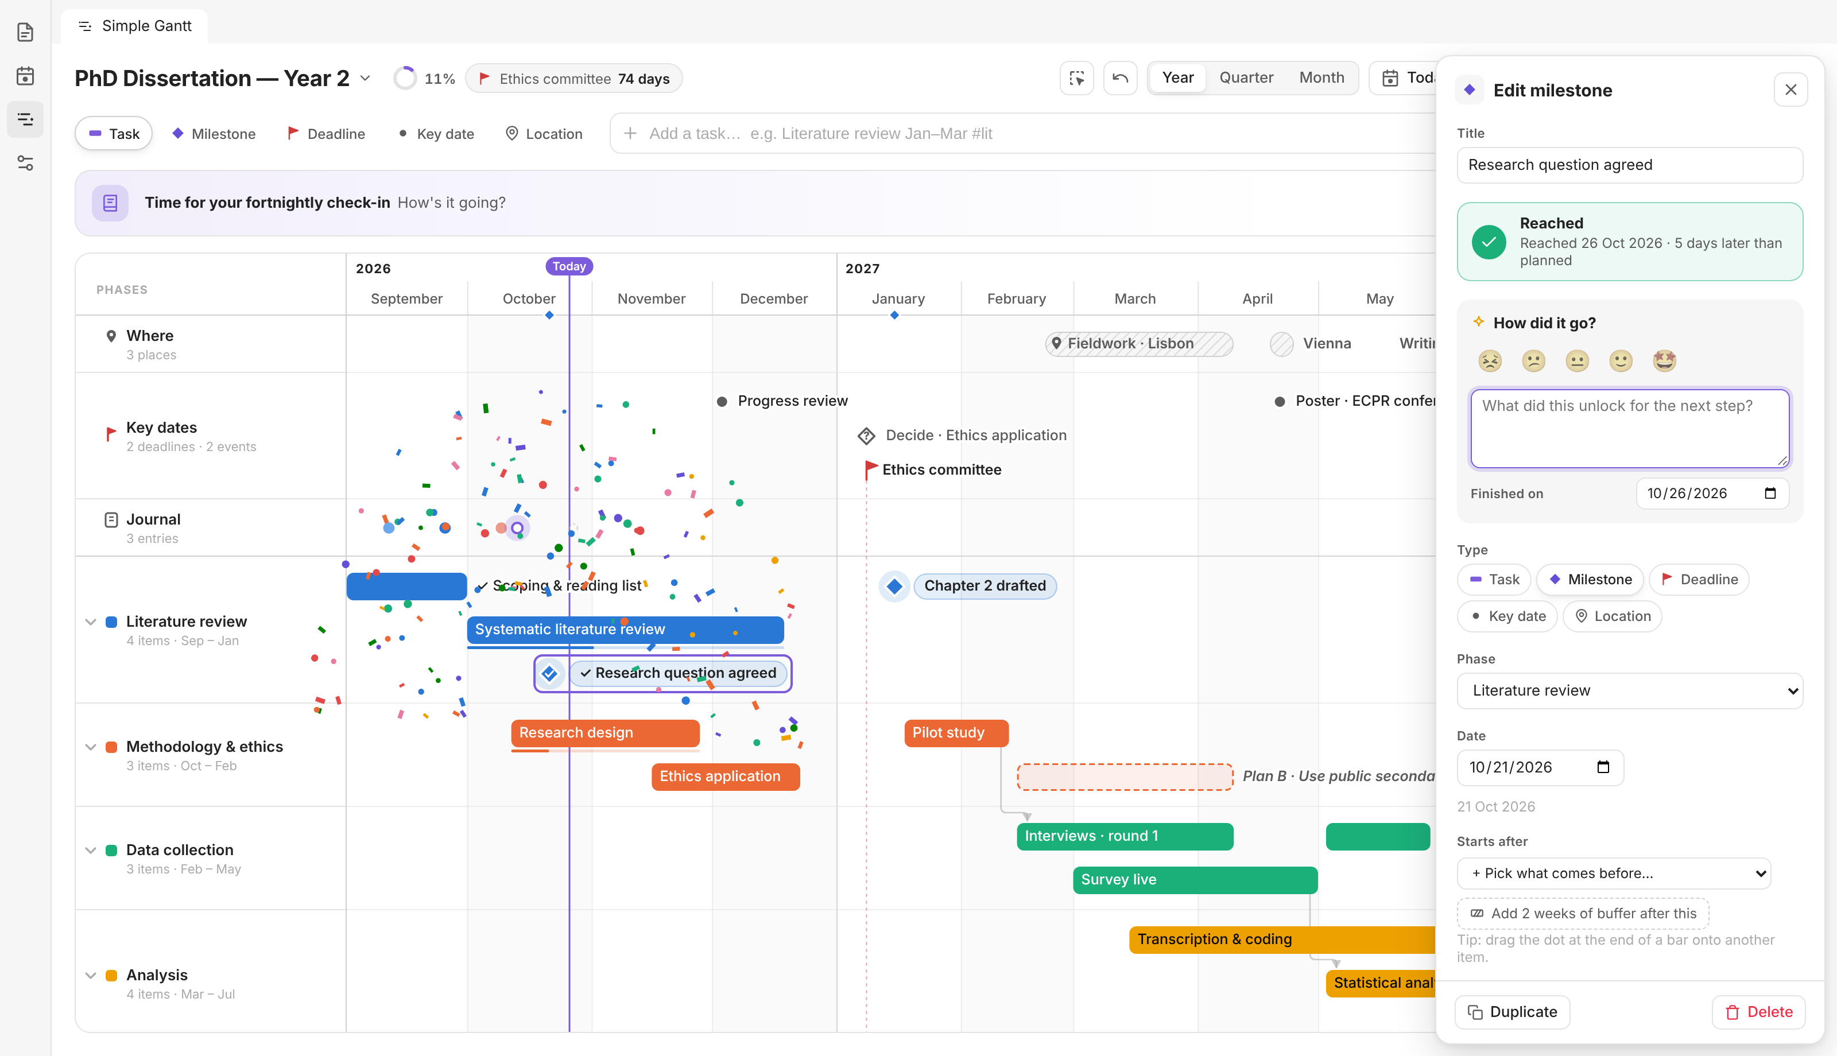Click the Chapter 2 drafted milestone diamond
The height and width of the screenshot is (1056, 1837).
(894, 586)
